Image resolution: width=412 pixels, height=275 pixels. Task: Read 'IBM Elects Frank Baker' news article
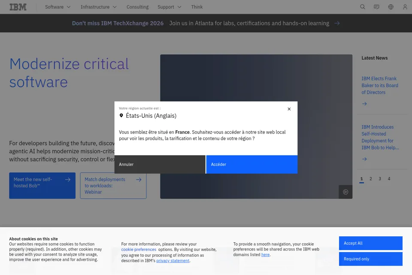(380, 85)
